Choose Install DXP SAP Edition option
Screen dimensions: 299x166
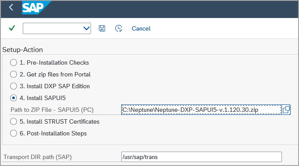(13, 86)
